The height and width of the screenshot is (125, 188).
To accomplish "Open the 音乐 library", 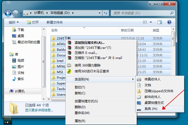I will click(18, 79).
